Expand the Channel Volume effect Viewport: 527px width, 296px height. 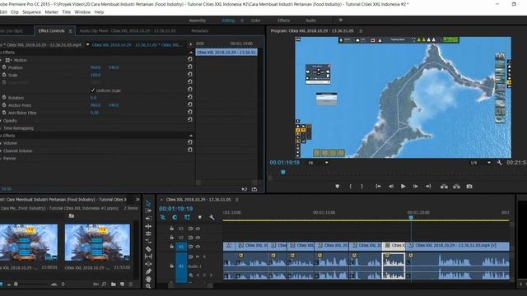point(1,151)
